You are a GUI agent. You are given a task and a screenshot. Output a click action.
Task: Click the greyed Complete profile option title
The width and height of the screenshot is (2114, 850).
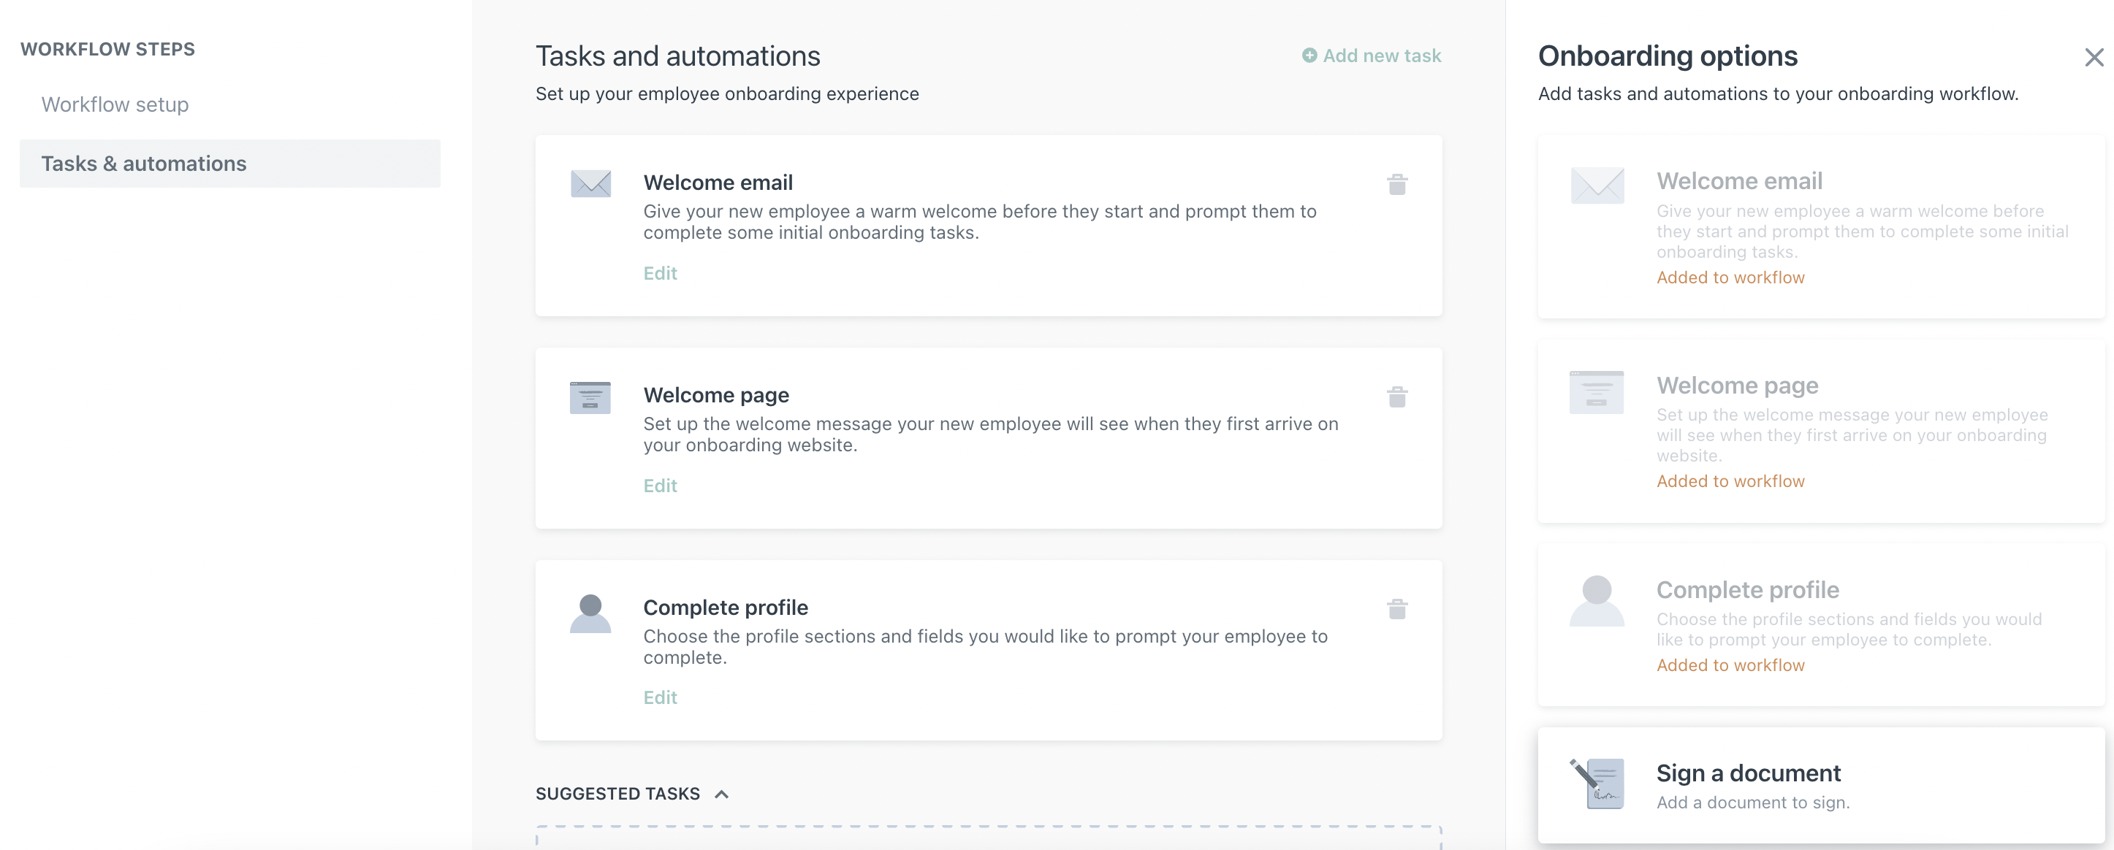click(x=1747, y=589)
